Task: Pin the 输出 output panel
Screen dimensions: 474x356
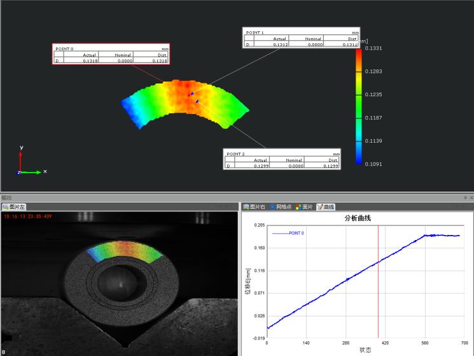Action: [x=465, y=198]
